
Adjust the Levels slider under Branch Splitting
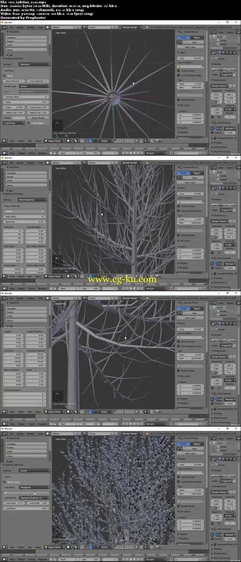(x=25, y=211)
